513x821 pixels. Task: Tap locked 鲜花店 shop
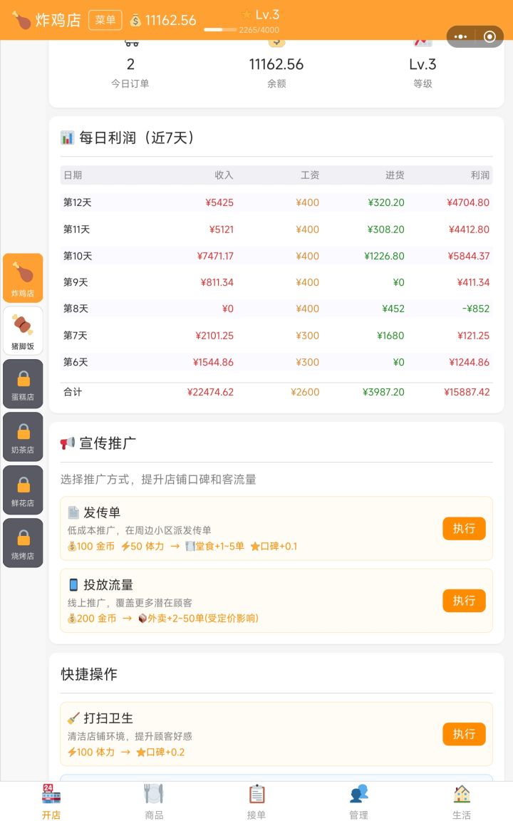23,490
